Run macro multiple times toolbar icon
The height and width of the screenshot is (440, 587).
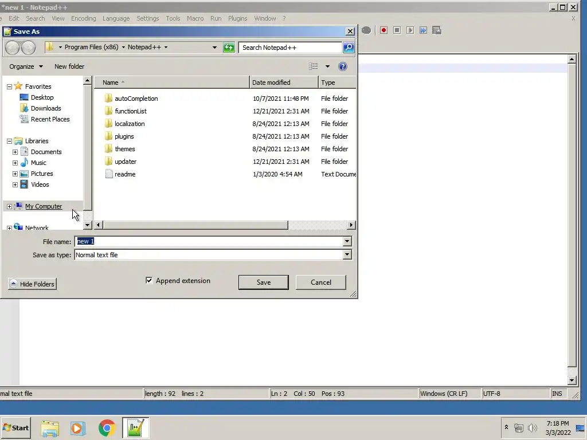point(423,30)
